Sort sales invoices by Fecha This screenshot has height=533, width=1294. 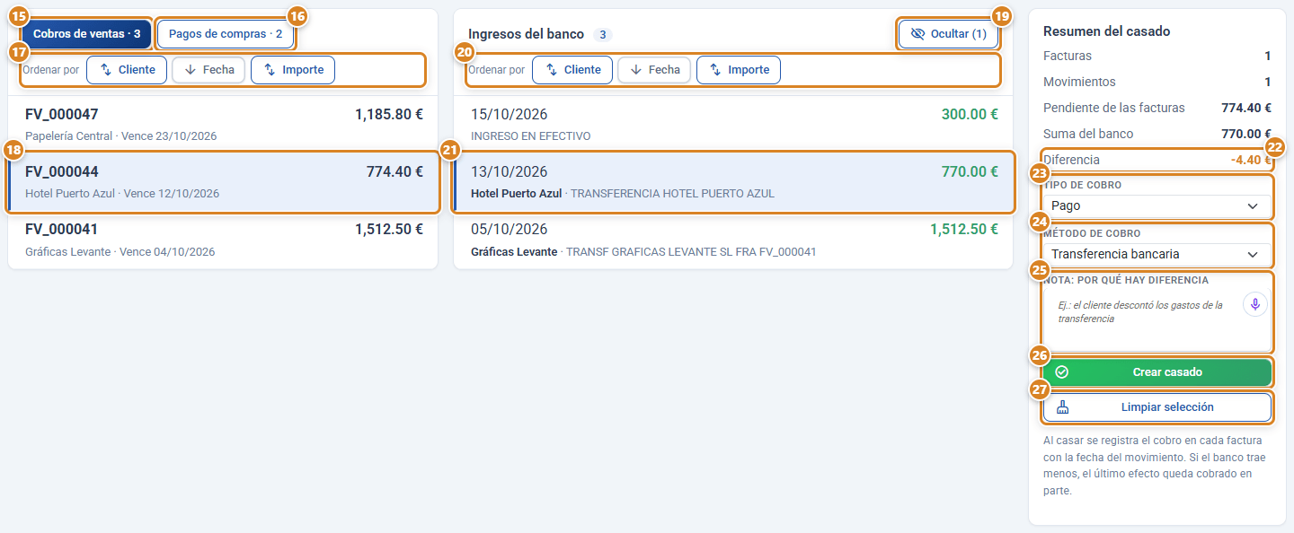(208, 70)
